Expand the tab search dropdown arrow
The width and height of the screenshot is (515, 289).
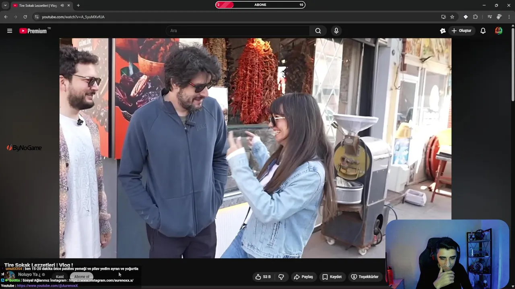(5, 6)
